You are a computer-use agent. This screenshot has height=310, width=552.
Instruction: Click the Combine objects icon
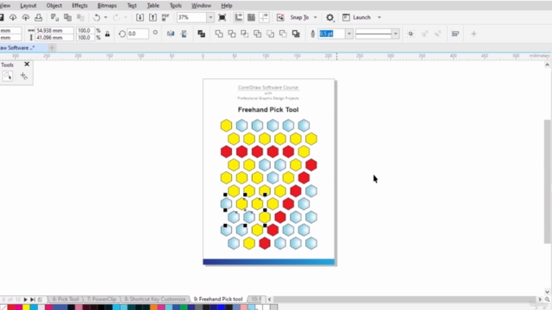pyautogui.click(x=201, y=34)
